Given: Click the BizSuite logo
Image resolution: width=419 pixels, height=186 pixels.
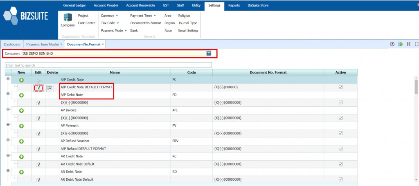Looking at the screenshot, I should 25,16.
